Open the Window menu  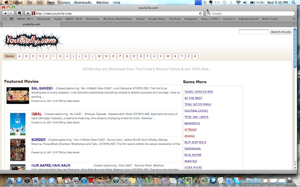pos(102,2)
